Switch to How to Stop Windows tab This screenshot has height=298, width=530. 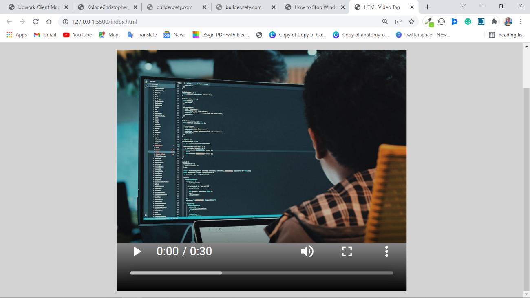click(x=315, y=7)
